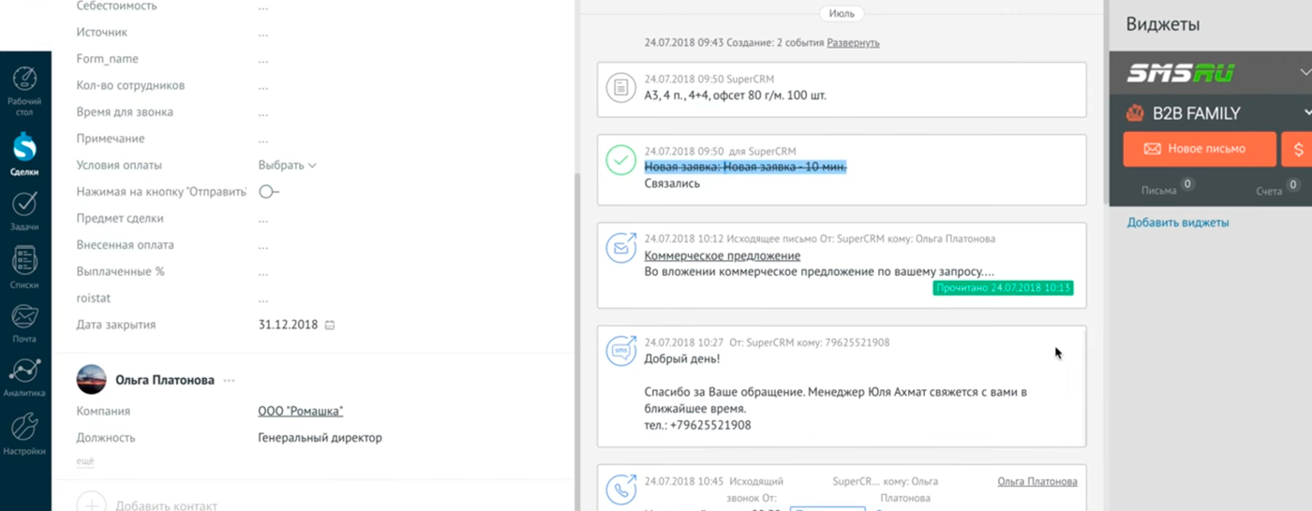Viewport: 1312px width, 511px height.
Task: Click Ольга Платонова contact avatar
Action: (91, 380)
